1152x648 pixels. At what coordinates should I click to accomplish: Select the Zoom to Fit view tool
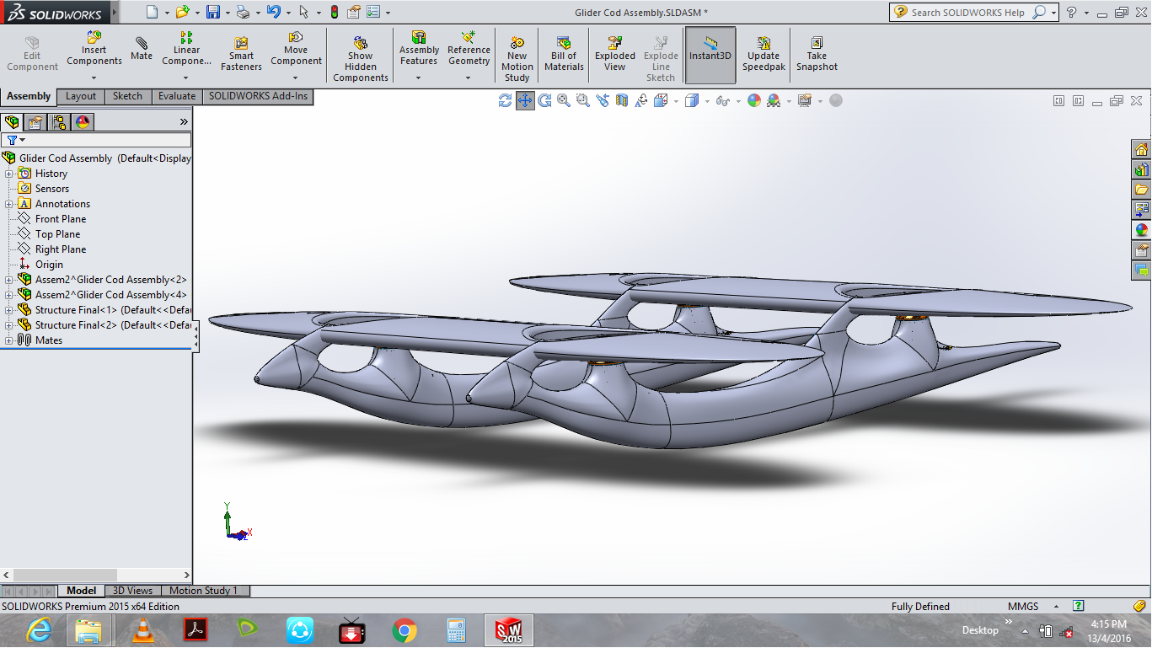point(563,101)
